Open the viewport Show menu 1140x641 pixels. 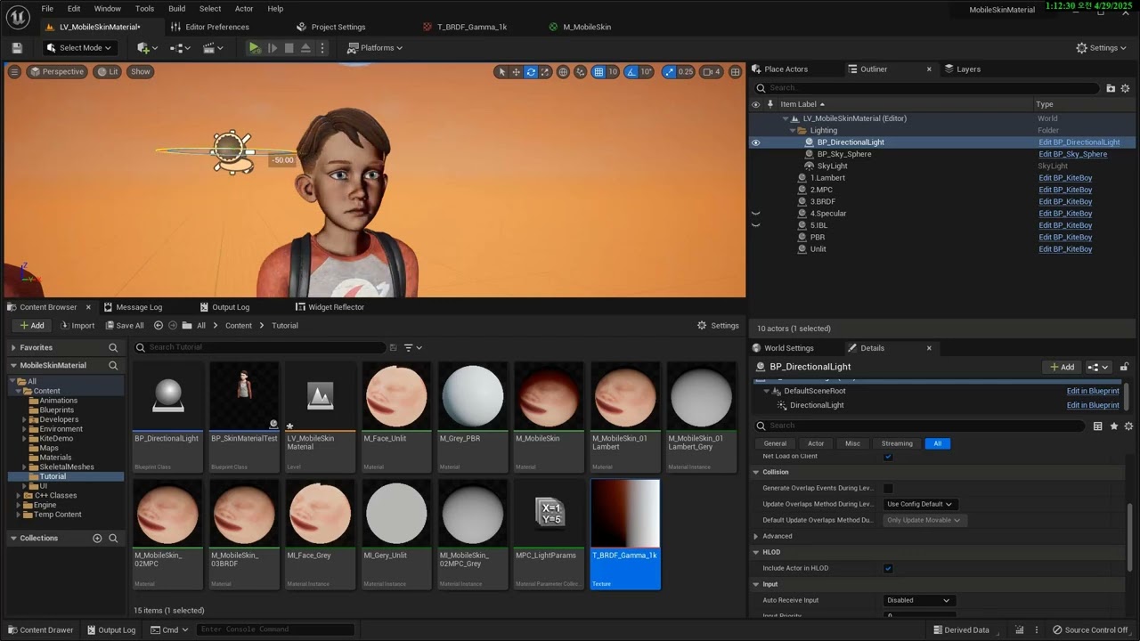141,72
